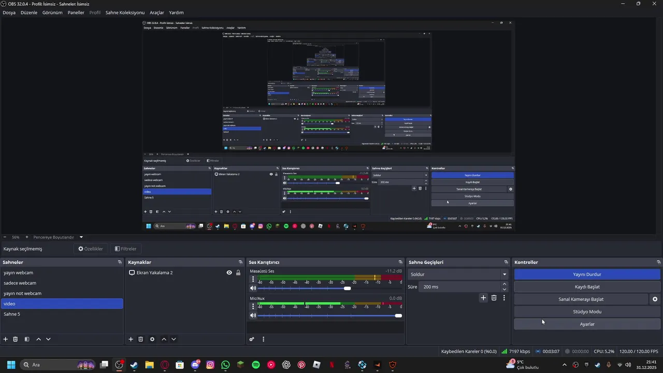Undock the Sahne Geçişleri panel
The height and width of the screenshot is (373, 663).
(x=506, y=262)
